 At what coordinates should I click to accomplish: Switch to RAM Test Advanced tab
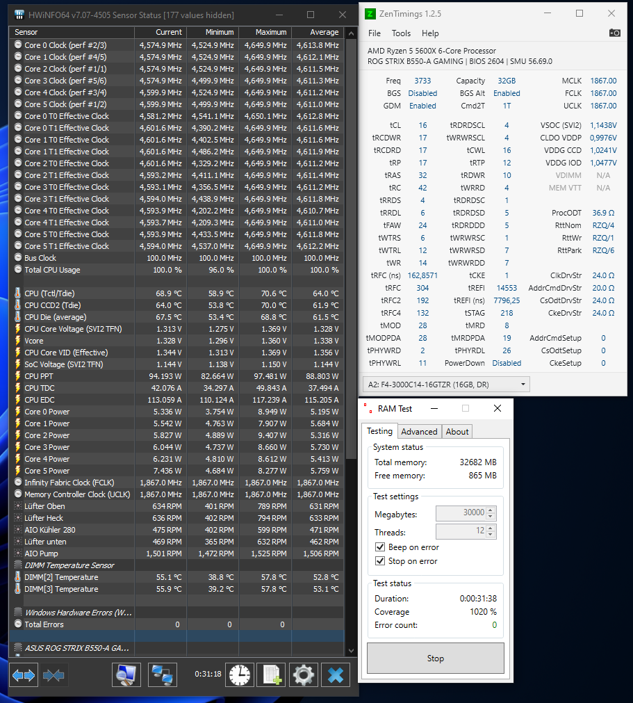coord(419,431)
